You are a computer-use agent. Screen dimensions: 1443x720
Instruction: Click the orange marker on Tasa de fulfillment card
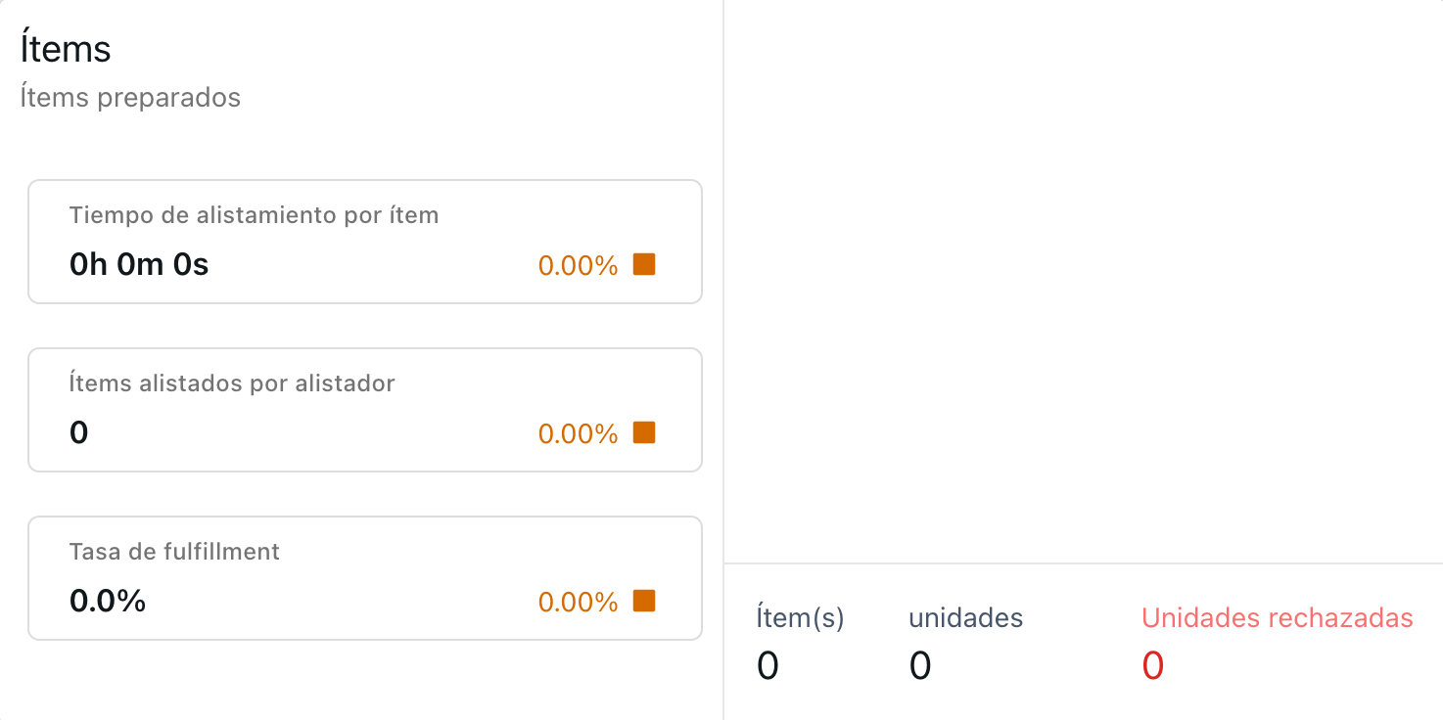[x=643, y=601]
